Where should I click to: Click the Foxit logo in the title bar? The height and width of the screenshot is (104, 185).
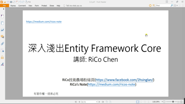point(1,2)
